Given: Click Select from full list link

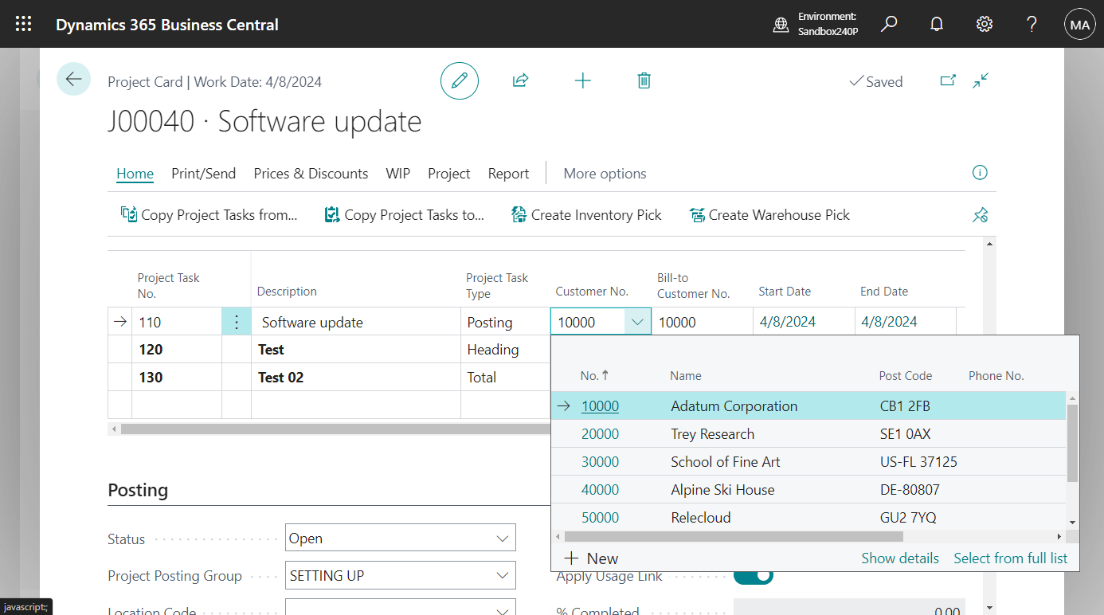Looking at the screenshot, I should point(1010,558).
